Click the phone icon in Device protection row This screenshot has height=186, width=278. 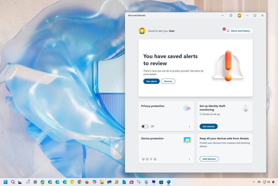tap(151, 159)
